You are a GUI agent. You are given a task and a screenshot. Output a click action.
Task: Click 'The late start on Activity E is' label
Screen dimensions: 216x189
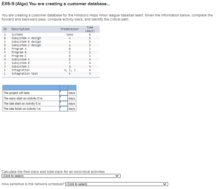22,104
